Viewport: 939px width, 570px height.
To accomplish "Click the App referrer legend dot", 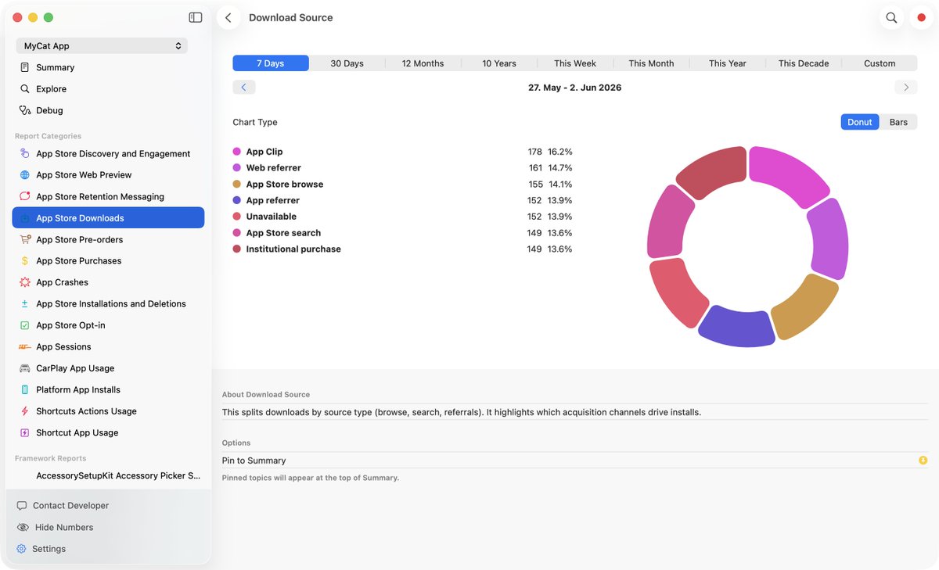I will [x=237, y=200].
